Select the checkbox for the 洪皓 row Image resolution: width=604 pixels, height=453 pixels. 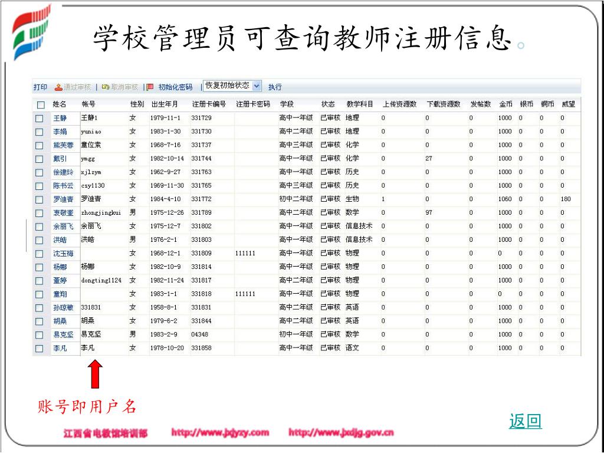point(40,240)
